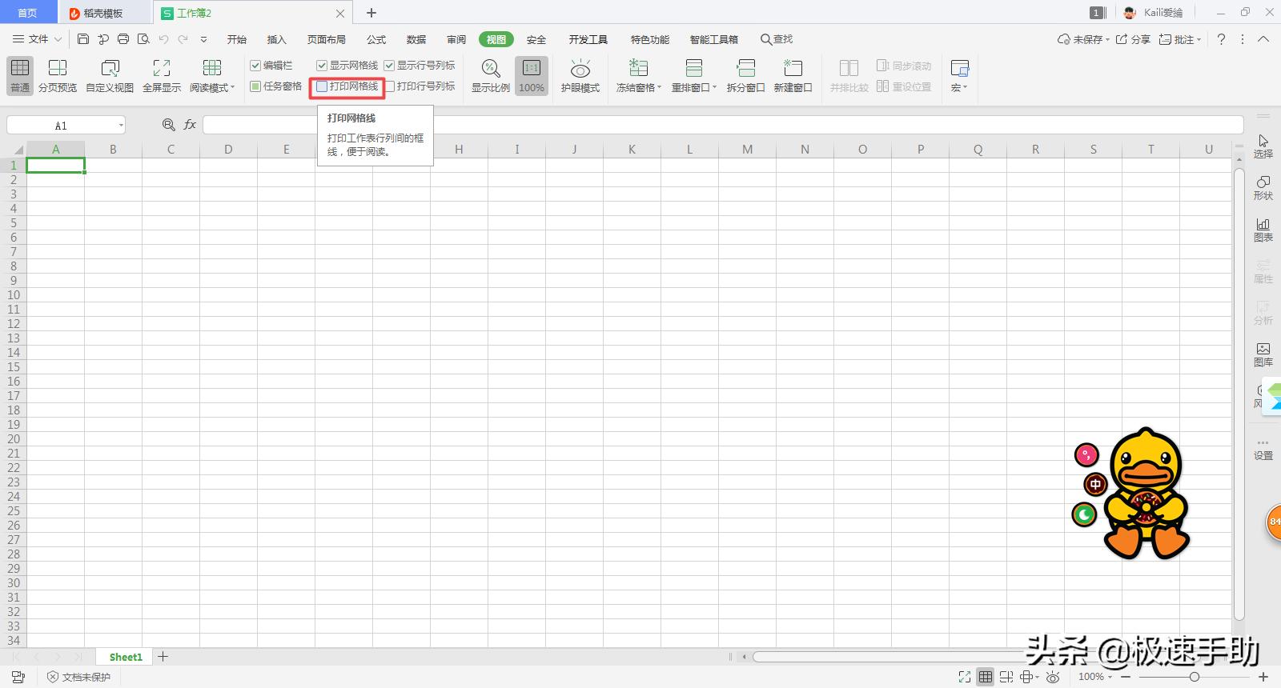Uncheck the 显示网格线 show gridlines checkbox

(322, 66)
